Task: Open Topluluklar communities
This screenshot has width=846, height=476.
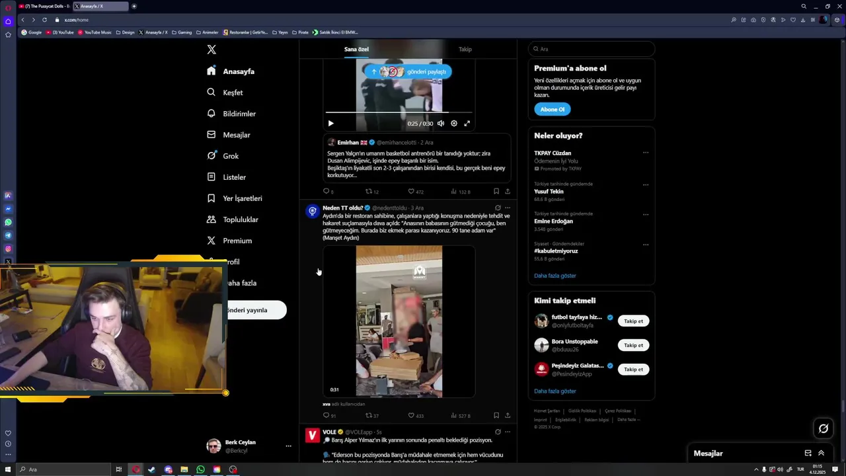Action: [x=233, y=219]
